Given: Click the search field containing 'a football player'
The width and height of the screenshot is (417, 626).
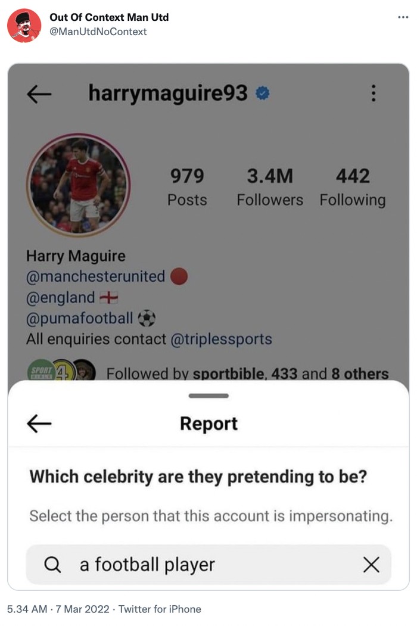Looking at the screenshot, I should click(x=208, y=564).
